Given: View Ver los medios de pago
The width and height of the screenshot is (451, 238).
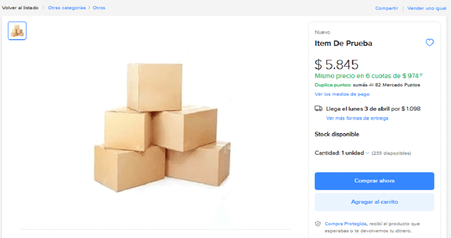Looking at the screenshot, I should [342, 94].
